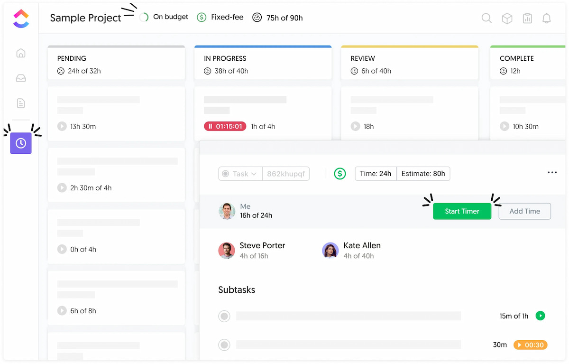Toggle the task's billable dollar icon
This screenshot has width=569, height=364.
click(340, 174)
